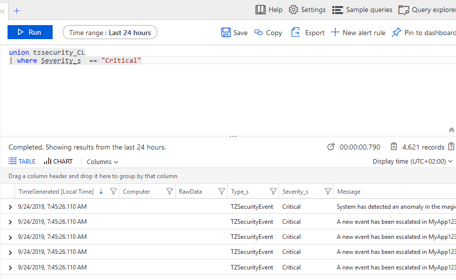Expand the first result row

tap(10, 207)
